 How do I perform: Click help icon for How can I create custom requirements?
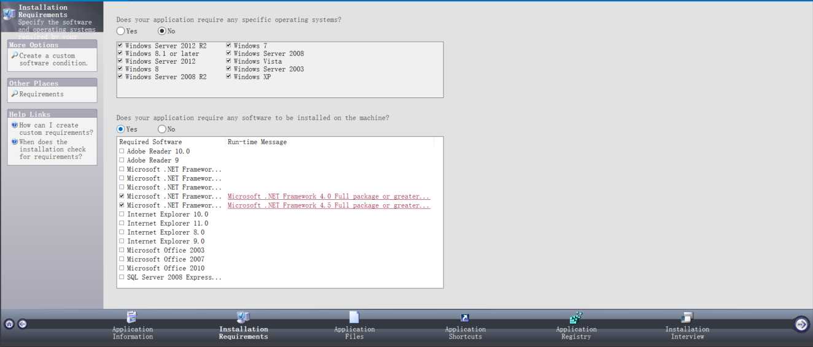pos(15,125)
